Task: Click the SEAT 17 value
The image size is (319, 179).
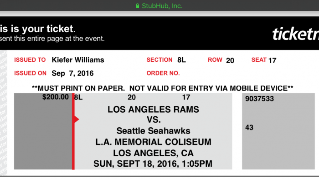Action: pyautogui.click(x=272, y=60)
